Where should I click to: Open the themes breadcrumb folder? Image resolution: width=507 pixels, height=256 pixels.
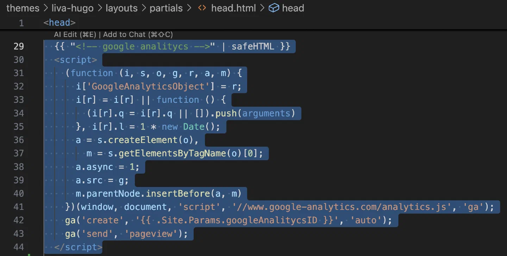[23, 8]
